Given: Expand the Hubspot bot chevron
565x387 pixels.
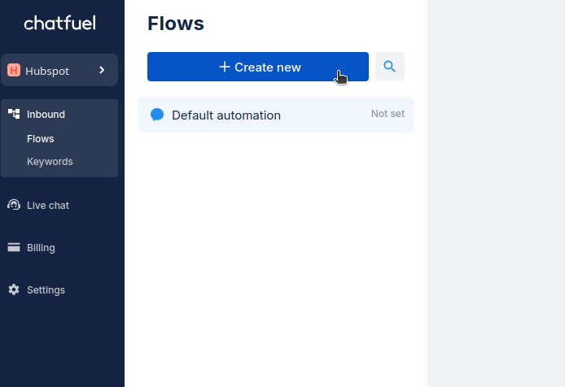Looking at the screenshot, I should [x=102, y=70].
